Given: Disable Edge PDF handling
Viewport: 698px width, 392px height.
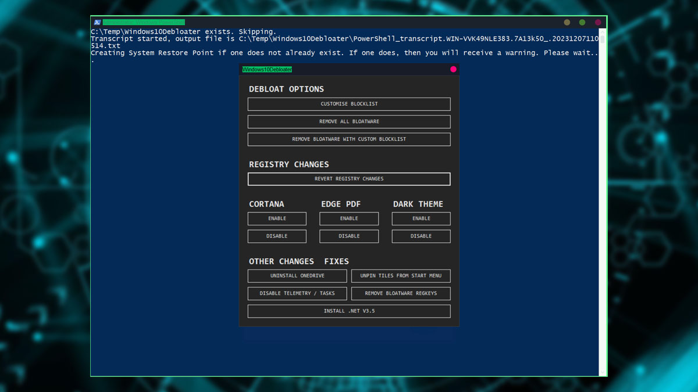Looking at the screenshot, I should pyautogui.click(x=349, y=236).
